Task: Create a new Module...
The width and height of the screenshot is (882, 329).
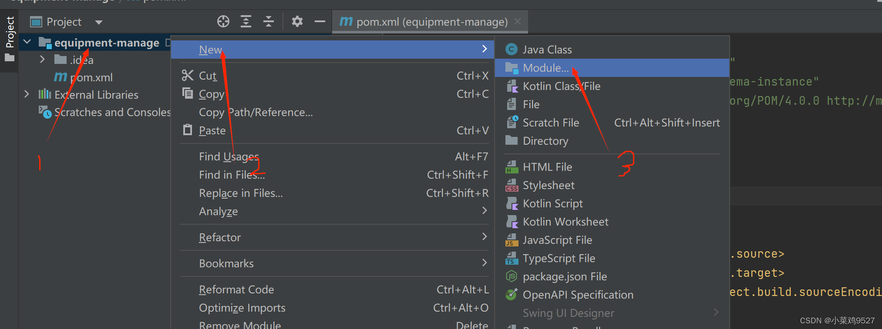Action: pos(612,68)
